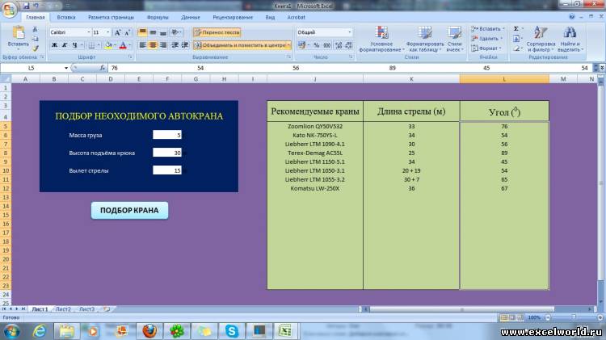Click the Удалить cells button
Screen dimensions: 606x340
point(486,39)
